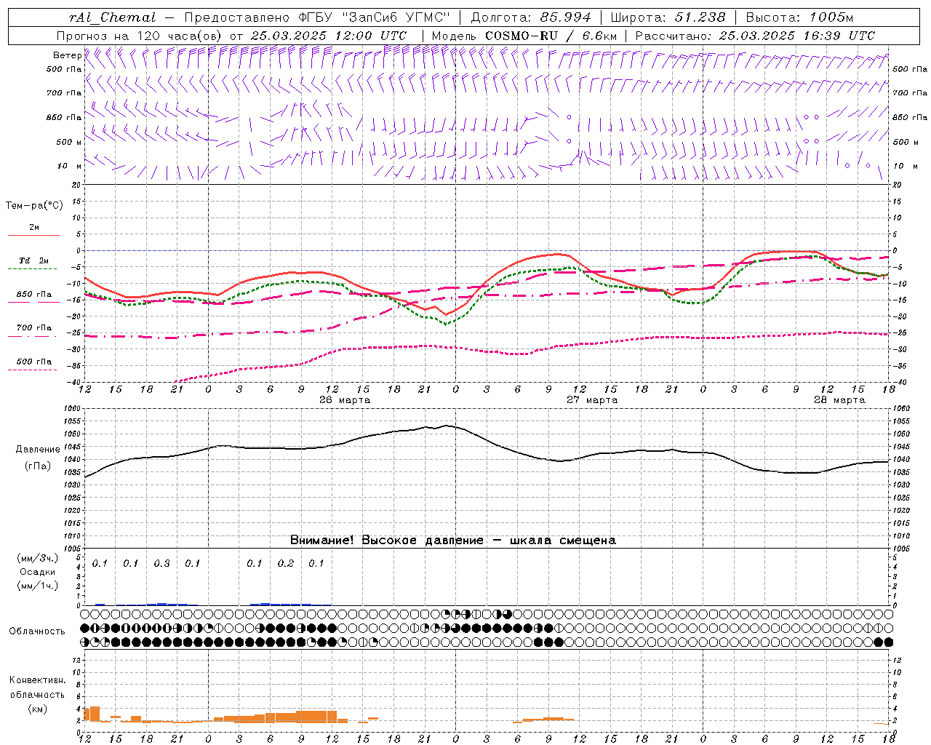Select the (мм/3ч.) precipitation unit label
The image size is (931, 745).
pyautogui.click(x=37, y=558)
